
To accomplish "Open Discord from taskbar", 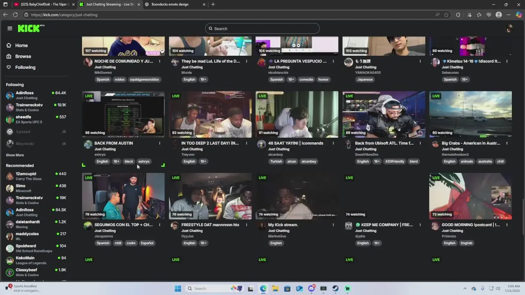I will tap(311, 288).
